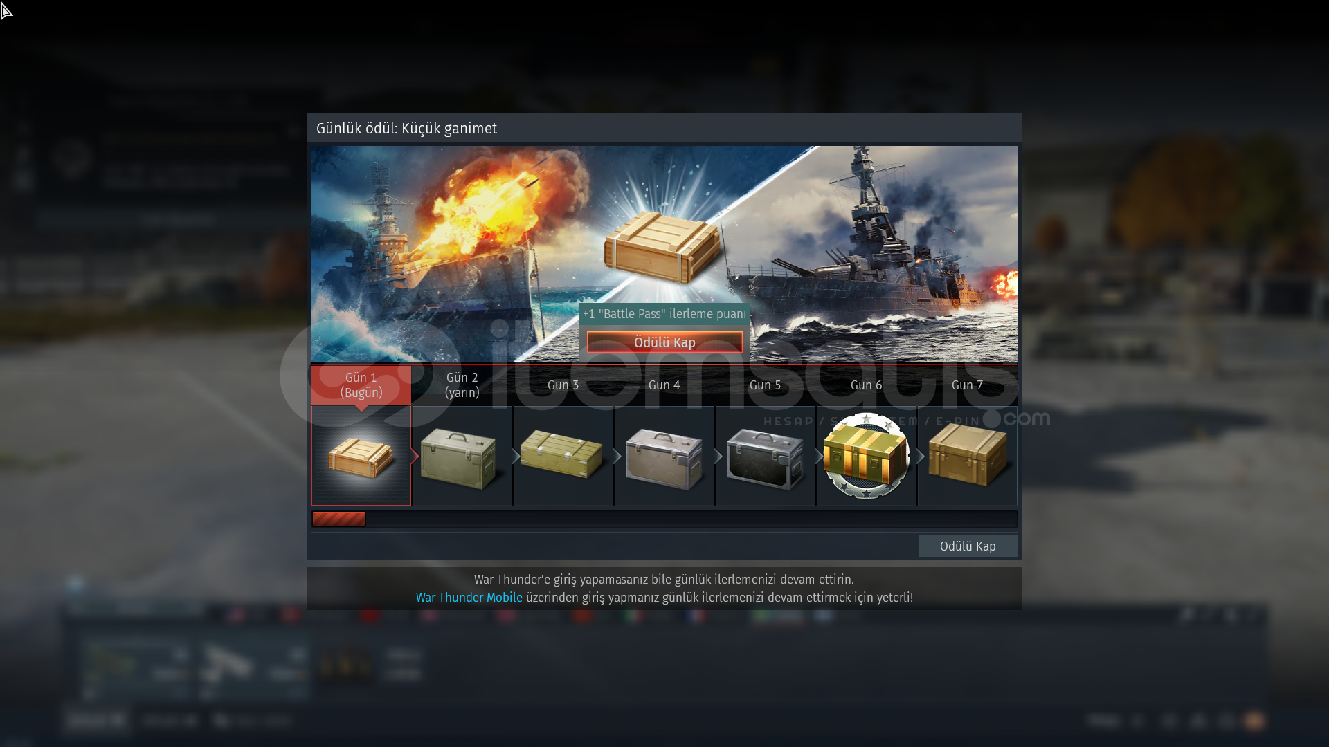This screenshot has height=747, width=1329.
Task: Click the bottom-right gray Ödülü Kap button
Action: pos(968,546)
